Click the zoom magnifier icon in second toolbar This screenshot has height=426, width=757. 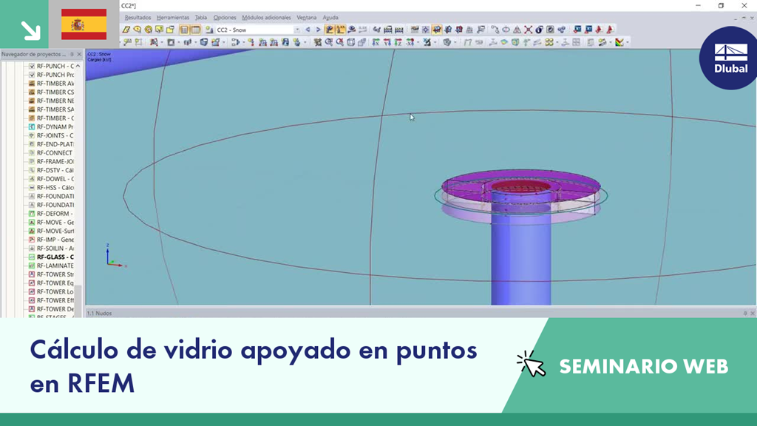tap(329, 42)
